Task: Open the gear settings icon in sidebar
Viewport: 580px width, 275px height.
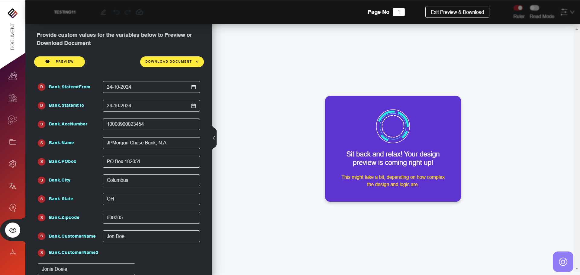Action: pos(13,164)
